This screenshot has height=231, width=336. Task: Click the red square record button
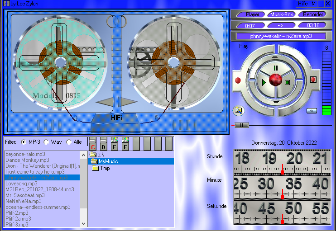click(313, 80)
